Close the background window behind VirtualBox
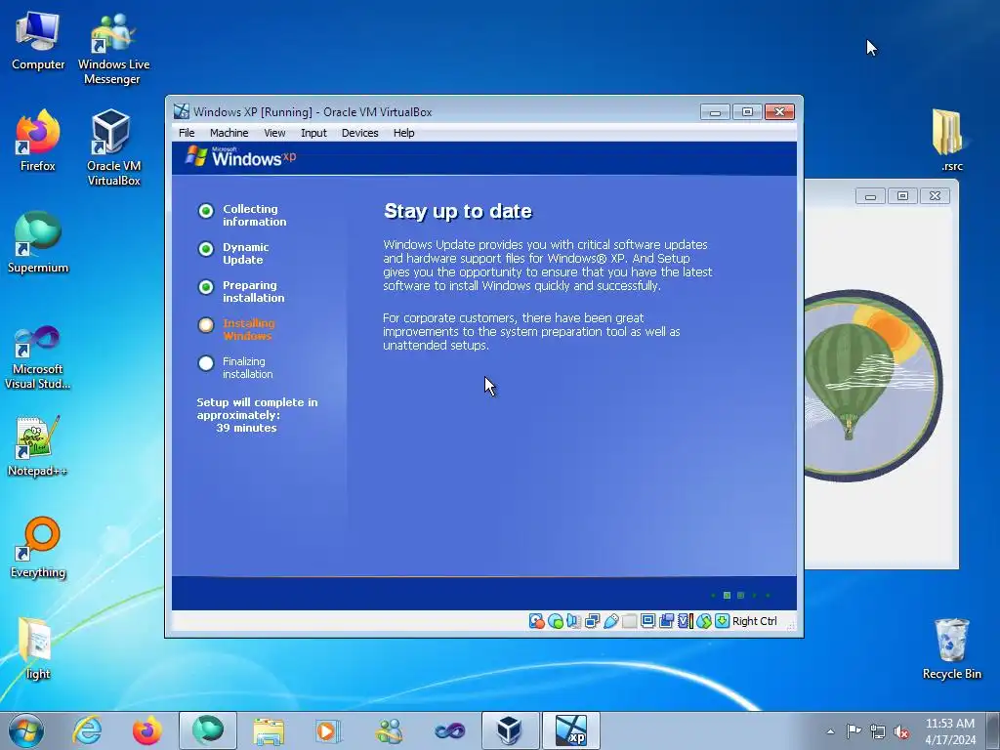The width and height of the screenshot is (1000, 750). tap(935, 195)
